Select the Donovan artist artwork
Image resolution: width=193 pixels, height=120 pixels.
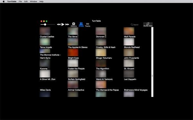click(x=101, y=31)
